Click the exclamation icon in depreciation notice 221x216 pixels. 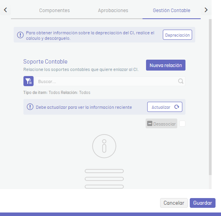pos(20,35)
